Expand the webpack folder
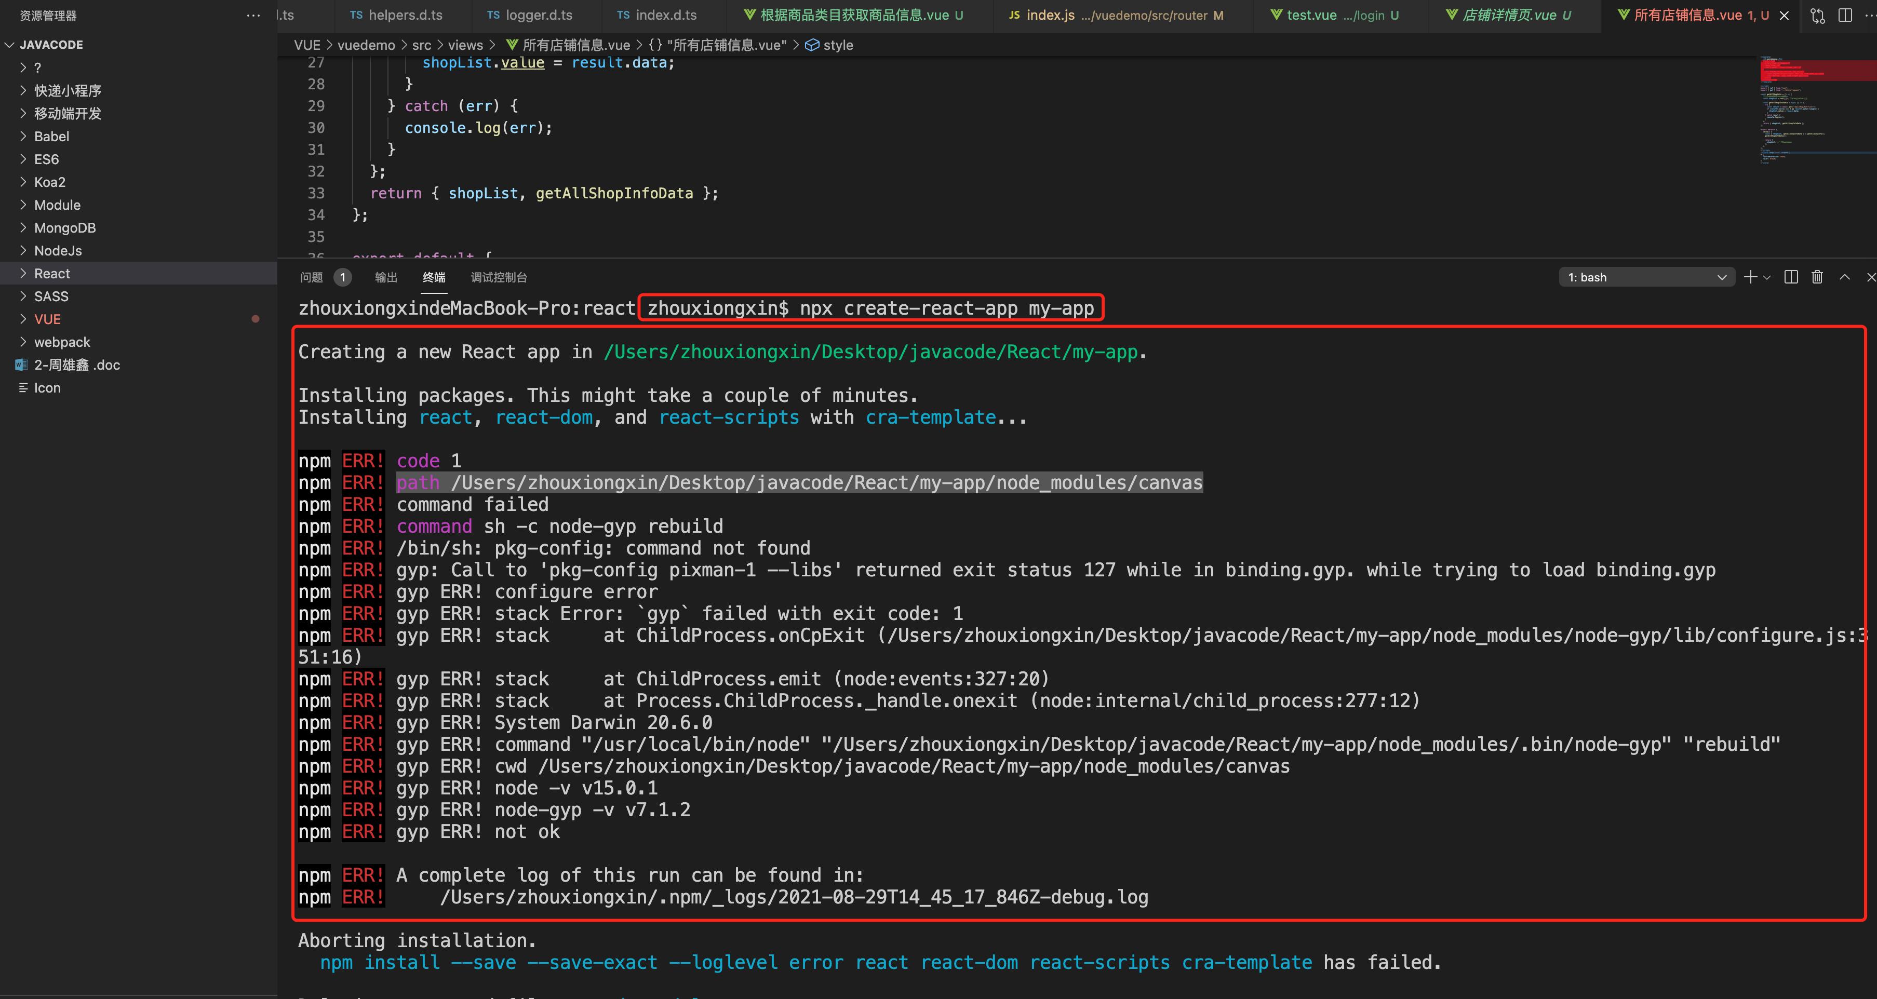 point(139,342)
